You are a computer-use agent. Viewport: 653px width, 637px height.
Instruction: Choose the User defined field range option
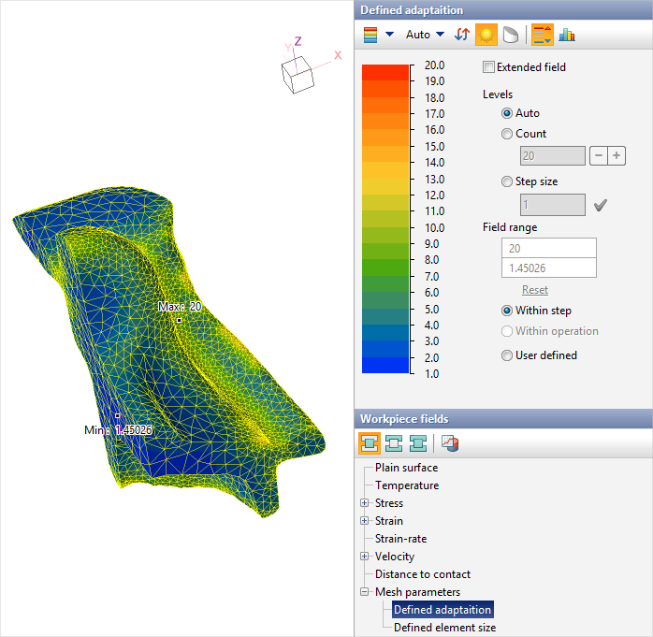tap(507, 355)
